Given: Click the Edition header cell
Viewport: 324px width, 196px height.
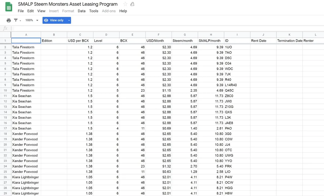Looking at the screenshot, I should pyautogui.click(x=54, y=41).
